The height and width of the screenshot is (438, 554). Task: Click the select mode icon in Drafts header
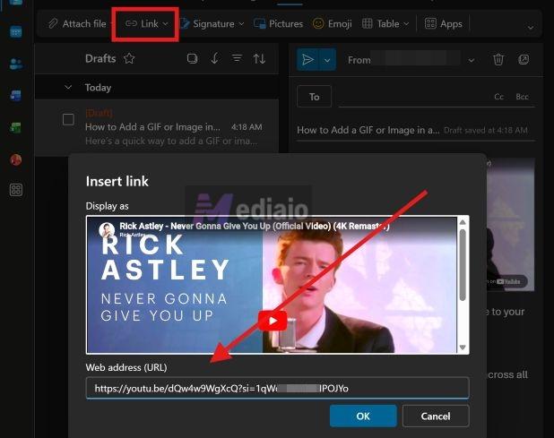click(x=192, y=58)
